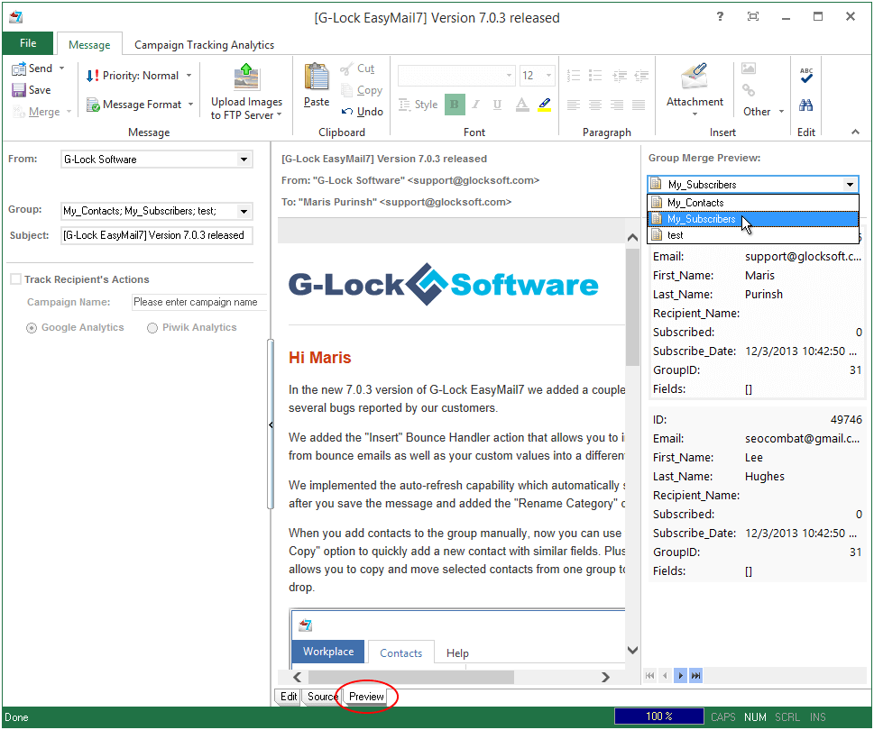Click the Message Format icon

(93, 105)
